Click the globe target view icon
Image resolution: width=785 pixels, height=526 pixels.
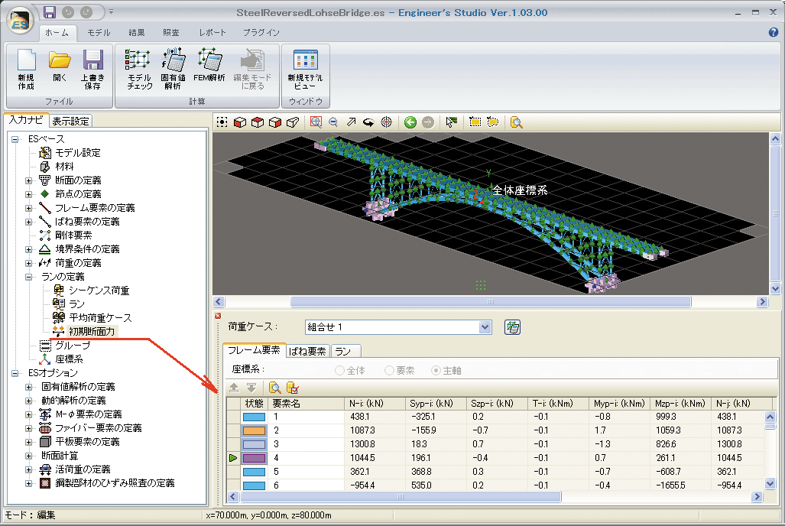pos(386,122)
